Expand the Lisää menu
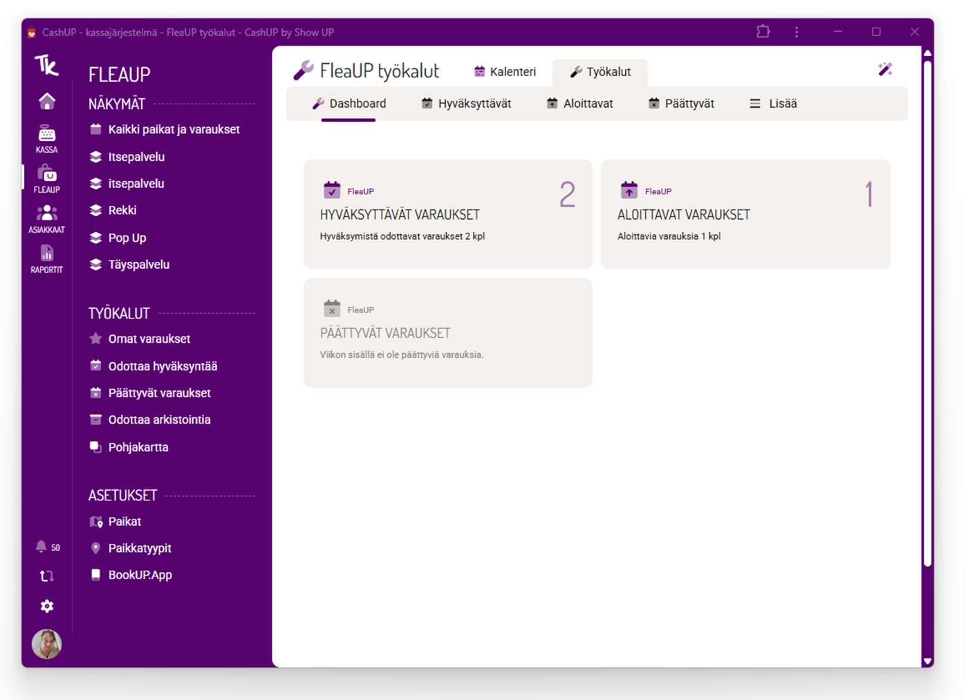Image resolution: width=968 pixels, height=700 pixels. click(x=773, y=104)
